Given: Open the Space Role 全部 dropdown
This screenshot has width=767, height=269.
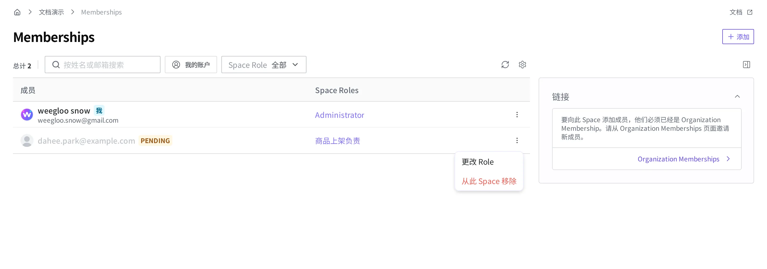Looking at the screenshot, I should click(x=263, y=65).
